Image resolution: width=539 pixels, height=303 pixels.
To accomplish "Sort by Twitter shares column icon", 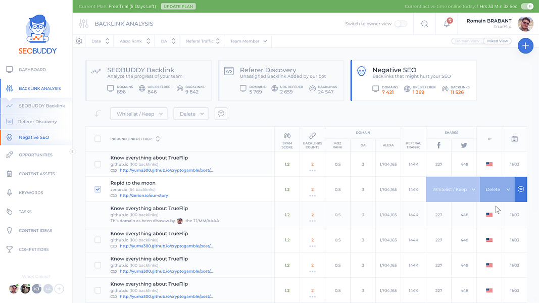I will pyautogui.click(x=464, y=145).
